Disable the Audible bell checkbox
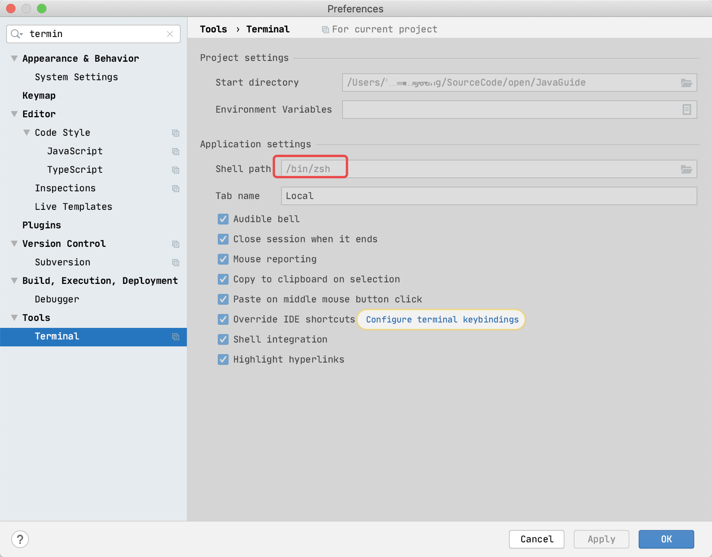 click(x=223, y=219)
